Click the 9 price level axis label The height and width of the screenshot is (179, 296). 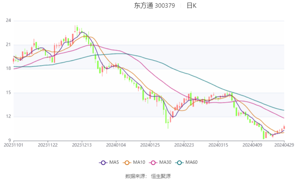coord(9,141)
